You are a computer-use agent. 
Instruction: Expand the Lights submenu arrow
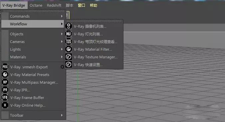[x=62, y=49]
